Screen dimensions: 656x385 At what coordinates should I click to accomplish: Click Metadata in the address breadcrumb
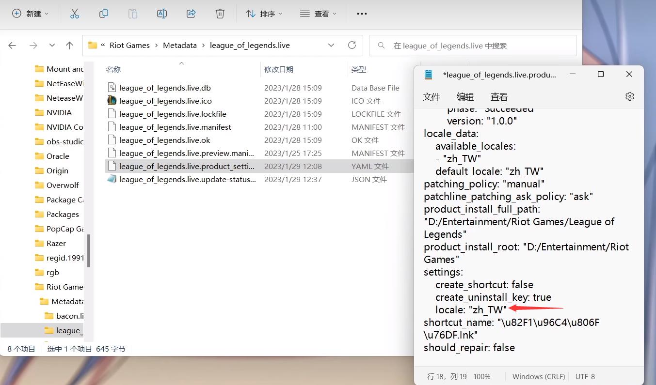pyautogui.click(x=180, y=45)
